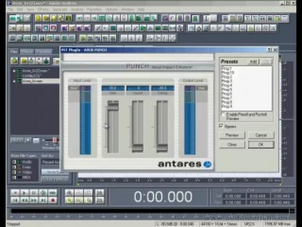
Task: Click the Fast Forward transport button
Action: (33, 200)
